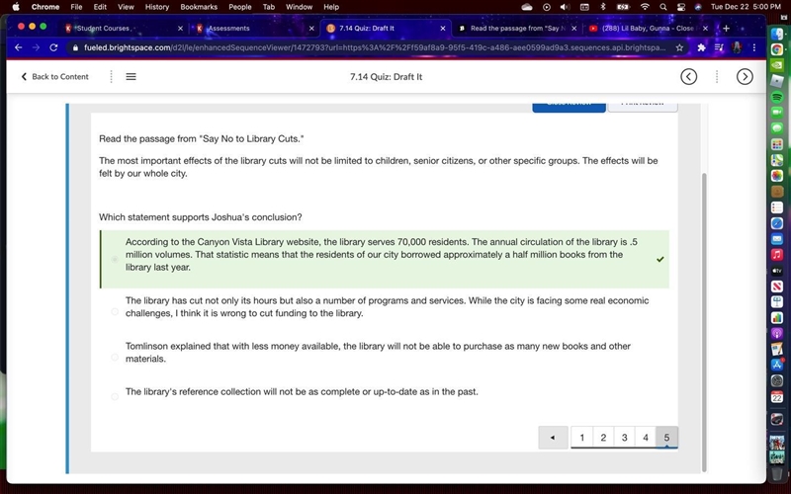Open Safari from the dock

coord(777,223)
